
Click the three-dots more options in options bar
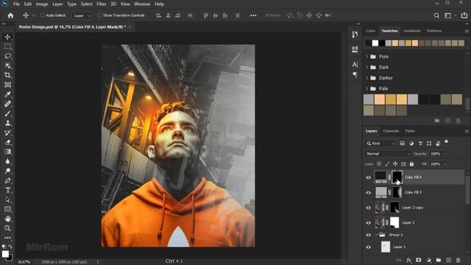point(253,15)
